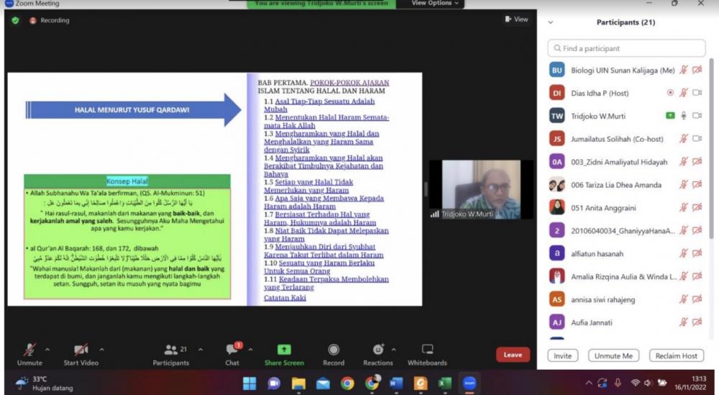Click the green encryption shield icon
This screenshot has width=719, height=395.
pos(15,20)
